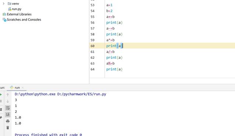Viewport: 235px width, 136px height.
Task: Click line number 64 in gutter
Action: 93,69
